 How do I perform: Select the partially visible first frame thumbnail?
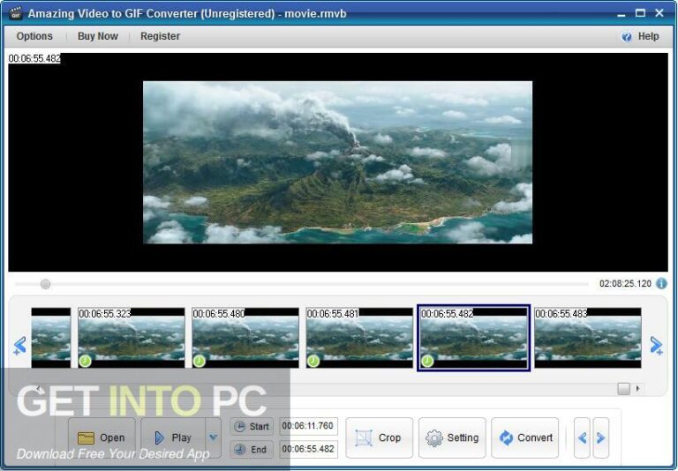pyautogui.click(x=51, y=338)
